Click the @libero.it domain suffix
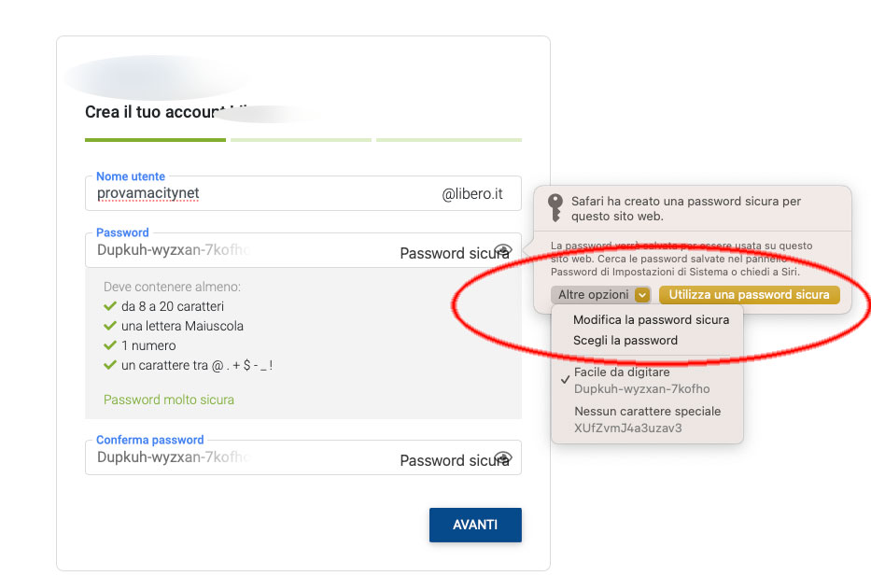 coord(472,194)
